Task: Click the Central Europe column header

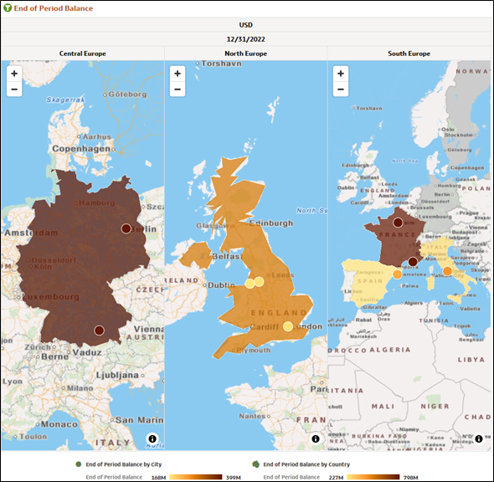Action: click(x=83, y=54)
